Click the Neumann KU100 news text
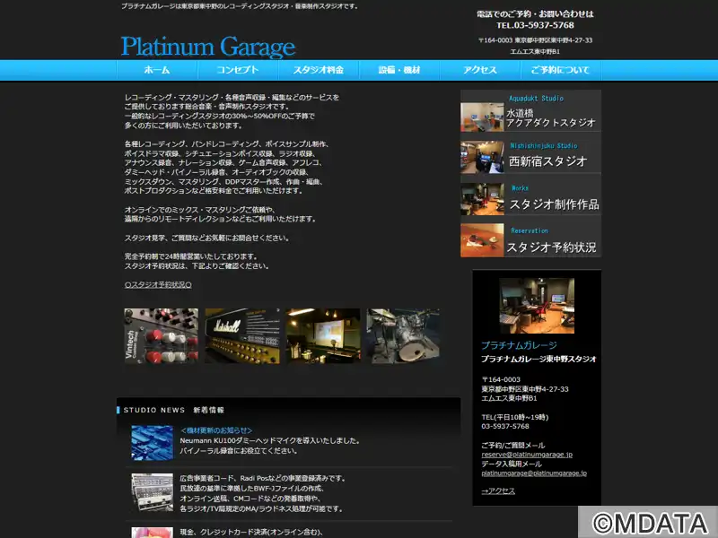 tap(270, 440)
